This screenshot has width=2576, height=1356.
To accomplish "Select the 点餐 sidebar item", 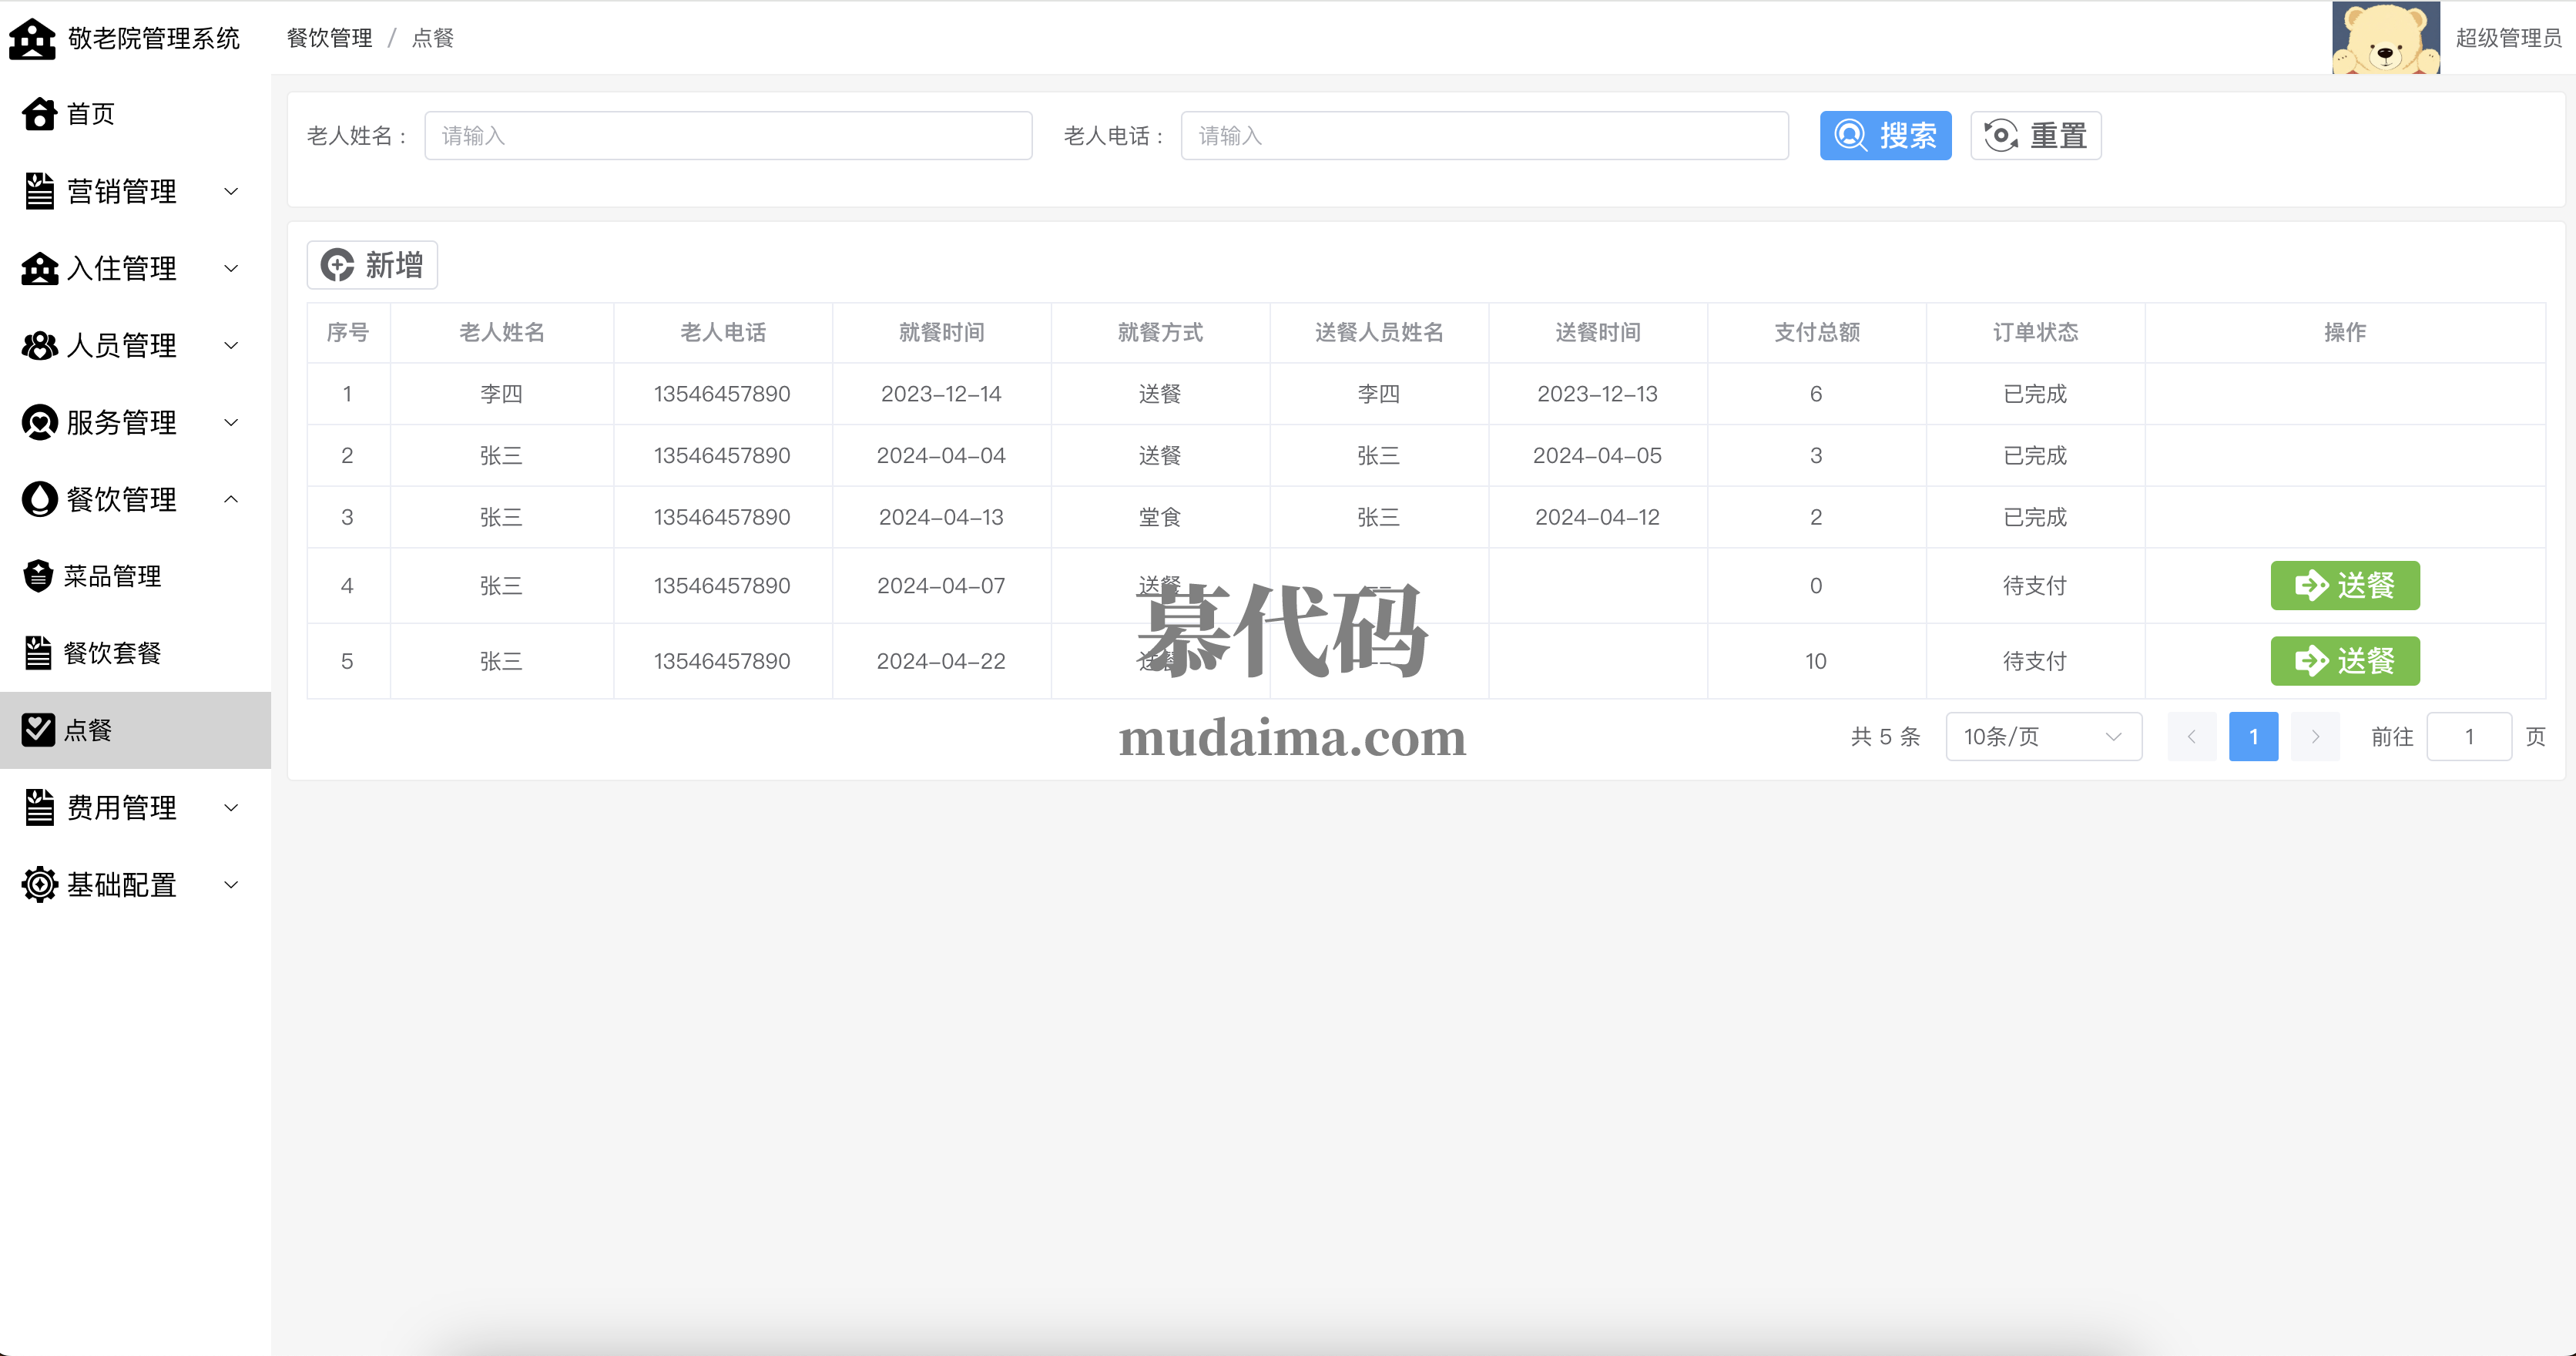I will tap(88, 730).
